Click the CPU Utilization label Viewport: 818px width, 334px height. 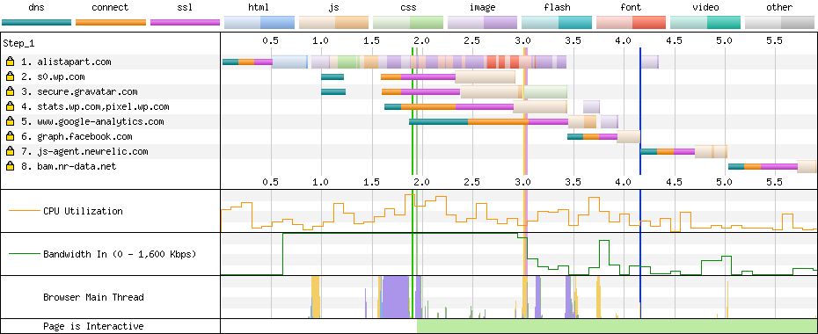pyautogui.click(x=83, y=211)
